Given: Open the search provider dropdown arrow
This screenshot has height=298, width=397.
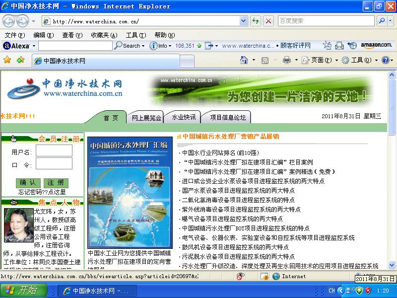Looking at the screenshot, I should [390, 21].
